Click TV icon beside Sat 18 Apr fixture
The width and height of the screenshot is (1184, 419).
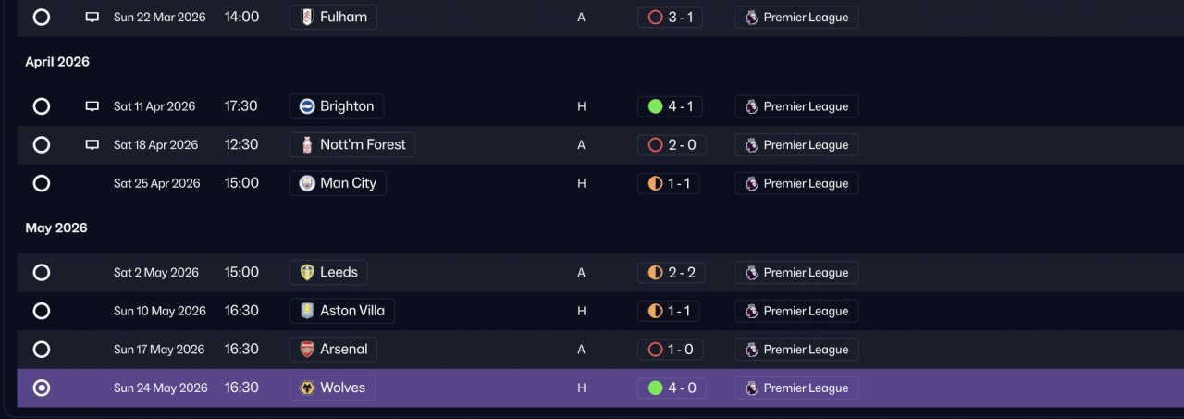click(x=92, y=145)
